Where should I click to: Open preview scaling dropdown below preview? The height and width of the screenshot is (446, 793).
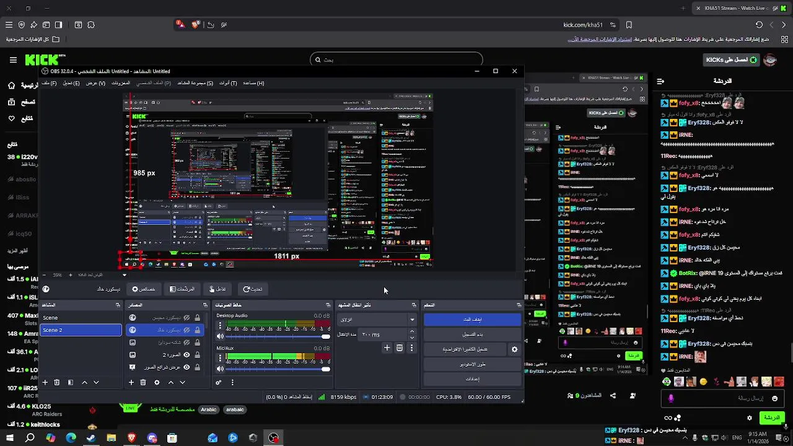125,274
